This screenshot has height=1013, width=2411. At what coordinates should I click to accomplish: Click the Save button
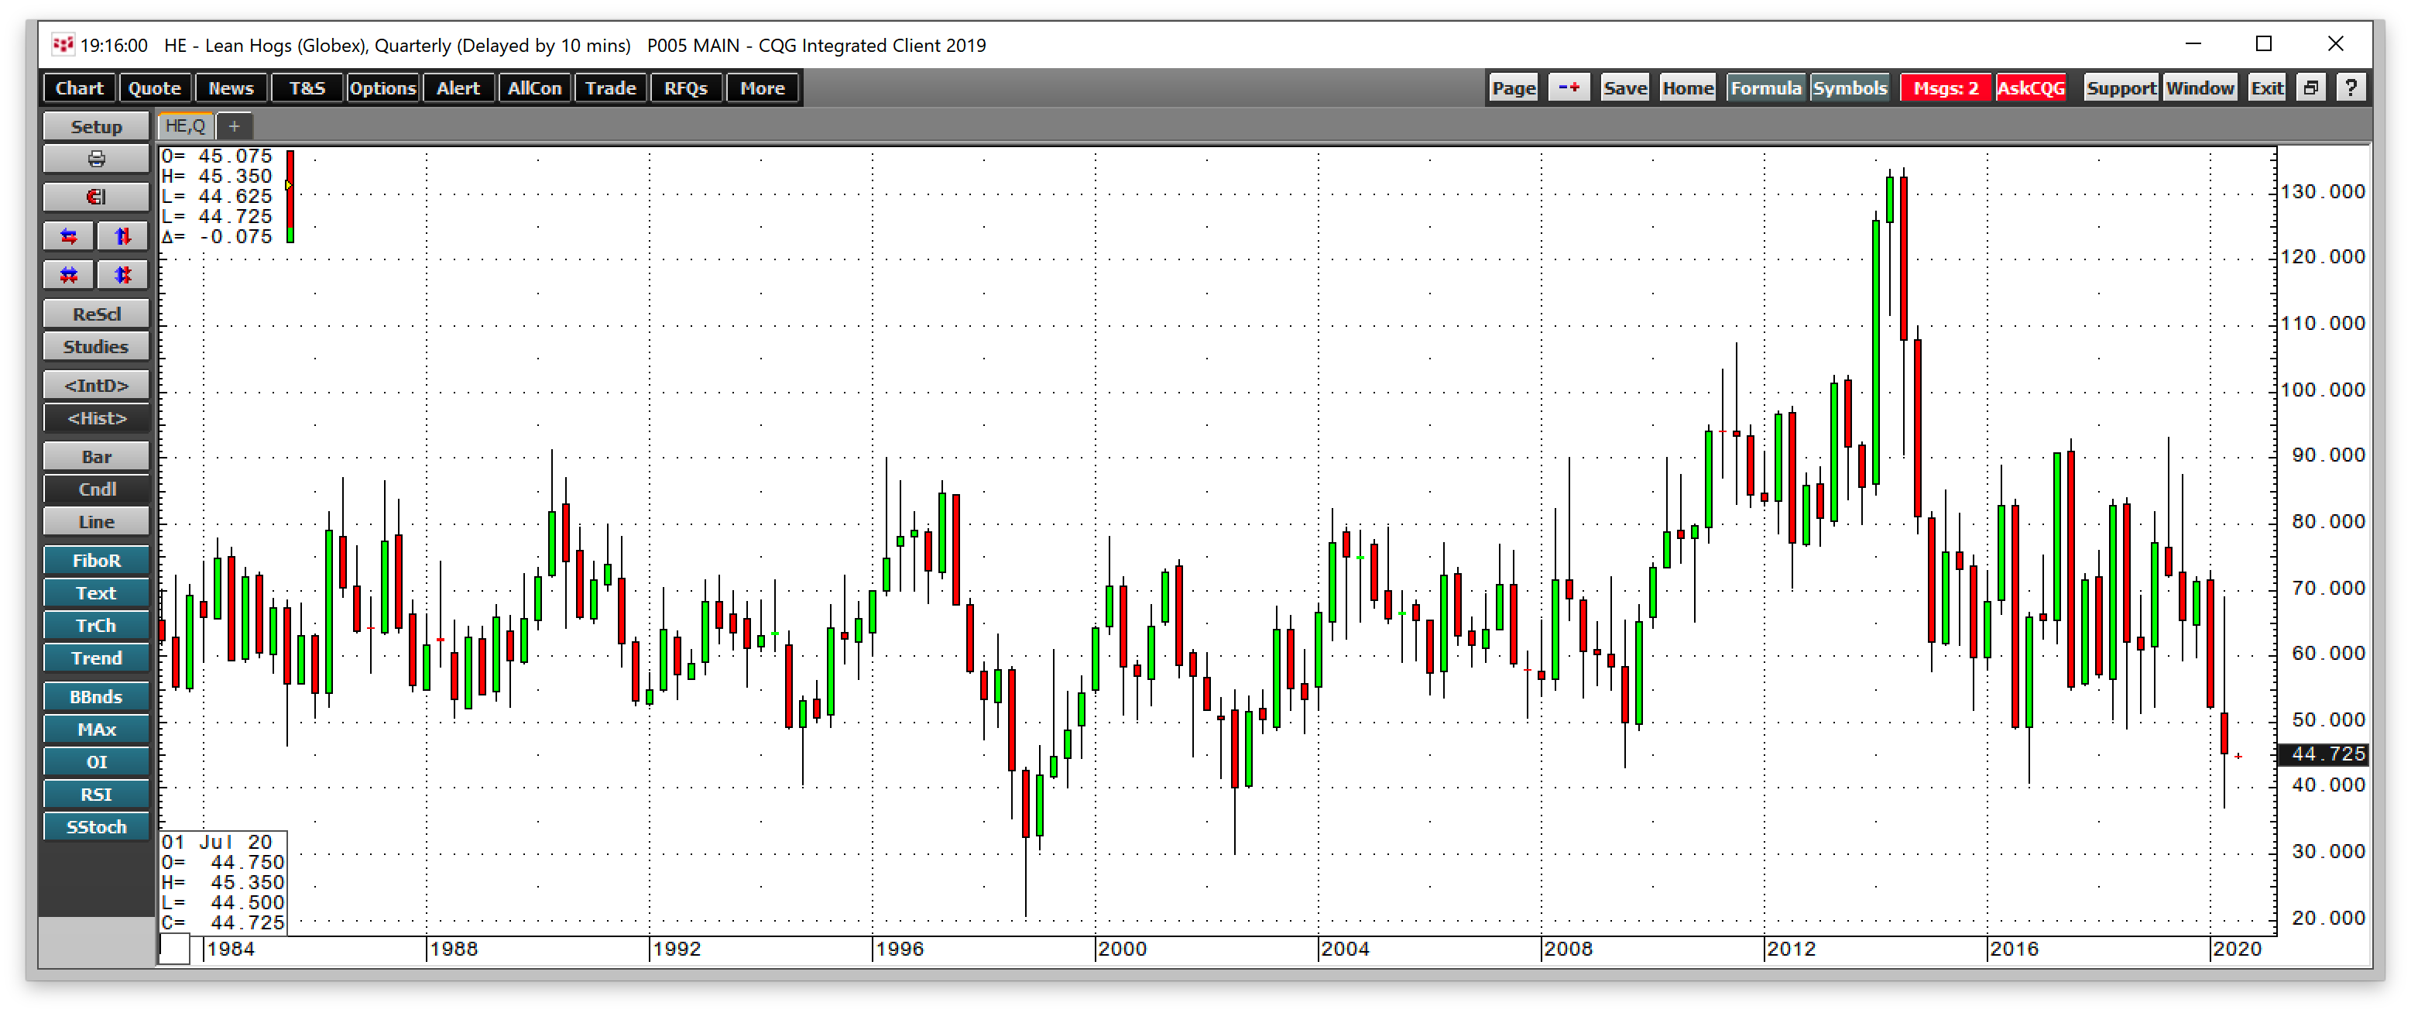pyautogui.click(x=1625, y=88)
